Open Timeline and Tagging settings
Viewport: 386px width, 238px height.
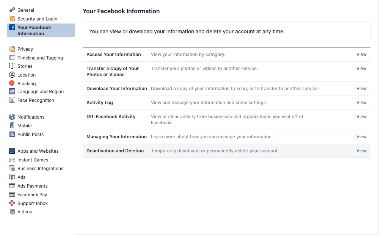pos(40,58)
